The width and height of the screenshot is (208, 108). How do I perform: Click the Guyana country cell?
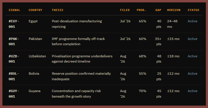[x=34, y=91]
